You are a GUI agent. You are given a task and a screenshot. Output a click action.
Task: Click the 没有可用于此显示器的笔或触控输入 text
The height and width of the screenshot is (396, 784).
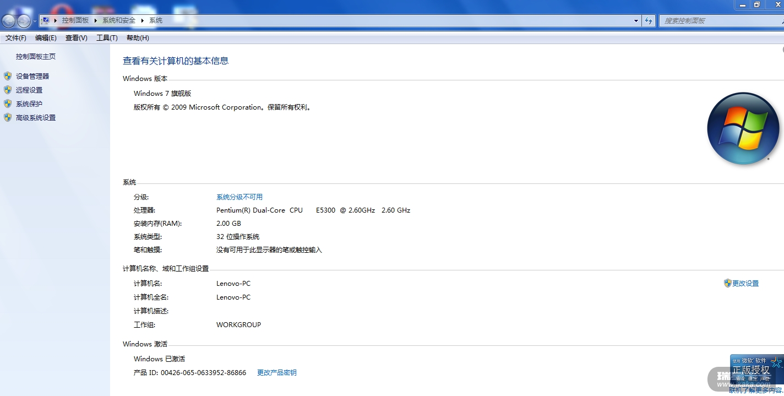[269, 250]
